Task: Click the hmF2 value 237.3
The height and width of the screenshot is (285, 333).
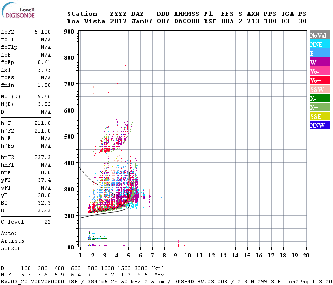Action: pos(43,157)
